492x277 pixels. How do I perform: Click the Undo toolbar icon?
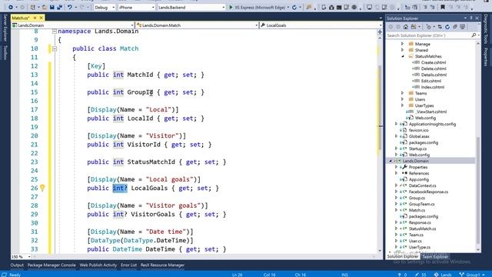70,7
